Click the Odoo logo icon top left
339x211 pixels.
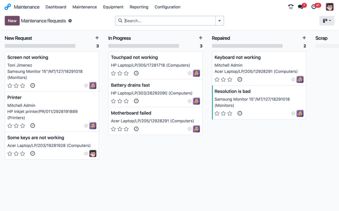point(7,7)
